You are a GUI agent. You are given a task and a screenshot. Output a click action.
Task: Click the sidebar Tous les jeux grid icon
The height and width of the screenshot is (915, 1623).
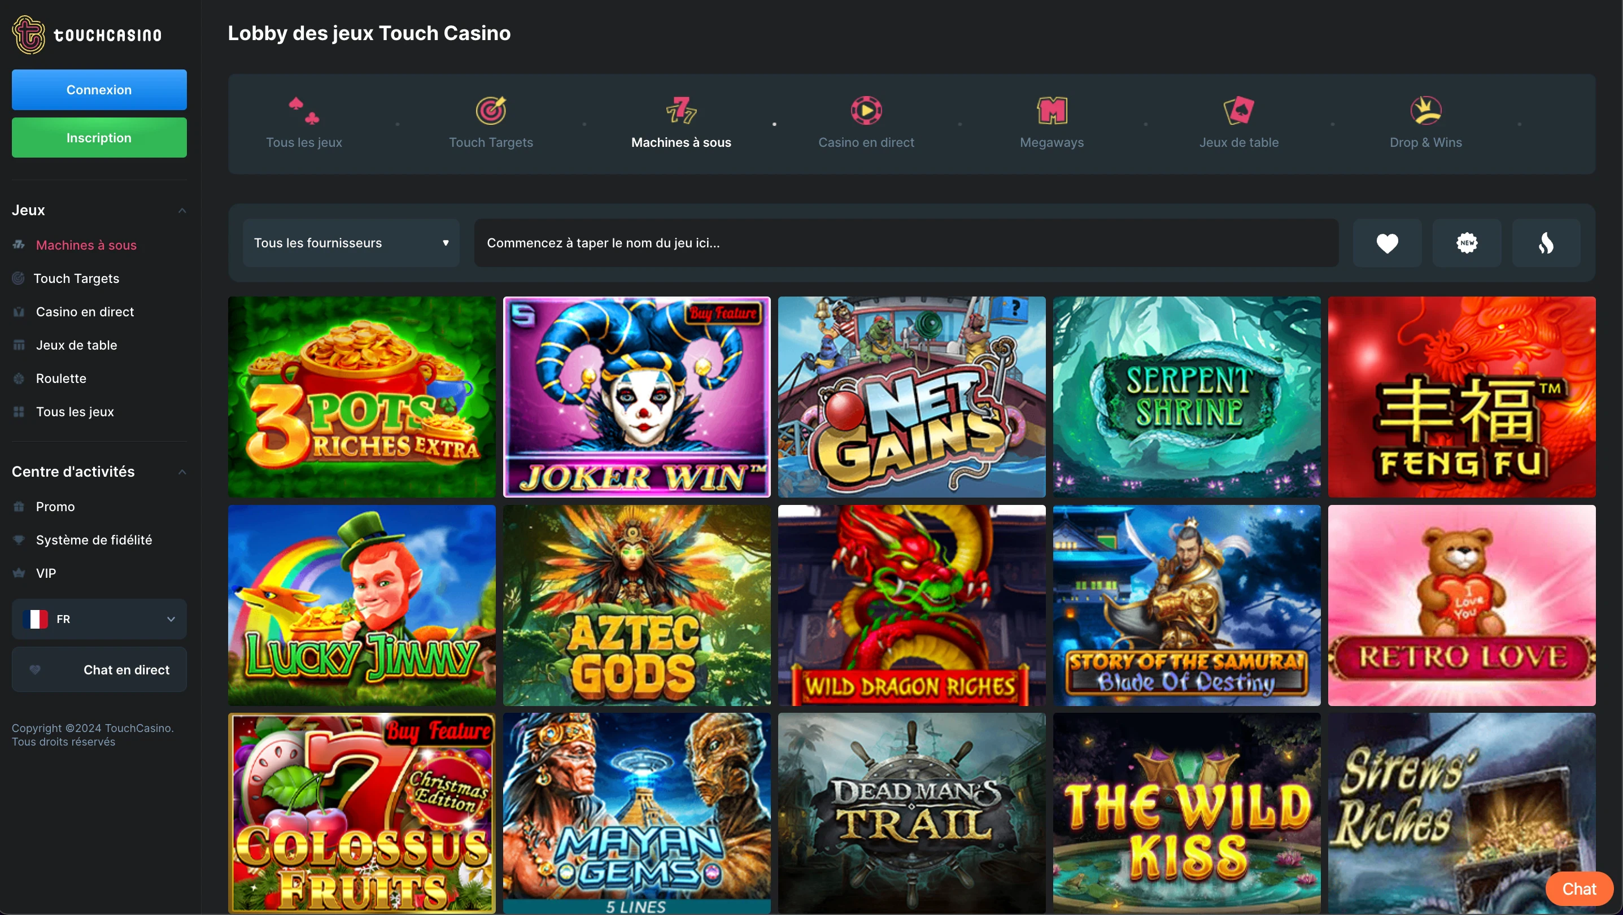click(x=19, y=412)
